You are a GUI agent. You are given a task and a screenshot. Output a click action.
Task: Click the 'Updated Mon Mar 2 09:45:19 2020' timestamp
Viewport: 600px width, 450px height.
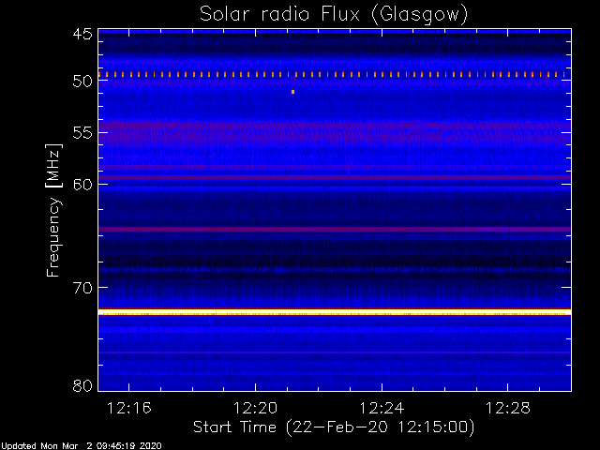pyautogui.click(x=82, y=446)
